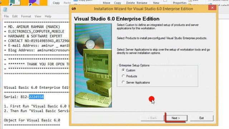Screen dimensions: 229x129
Task: Open the Notepad Edit menu
Action: (x=15, y=16)
